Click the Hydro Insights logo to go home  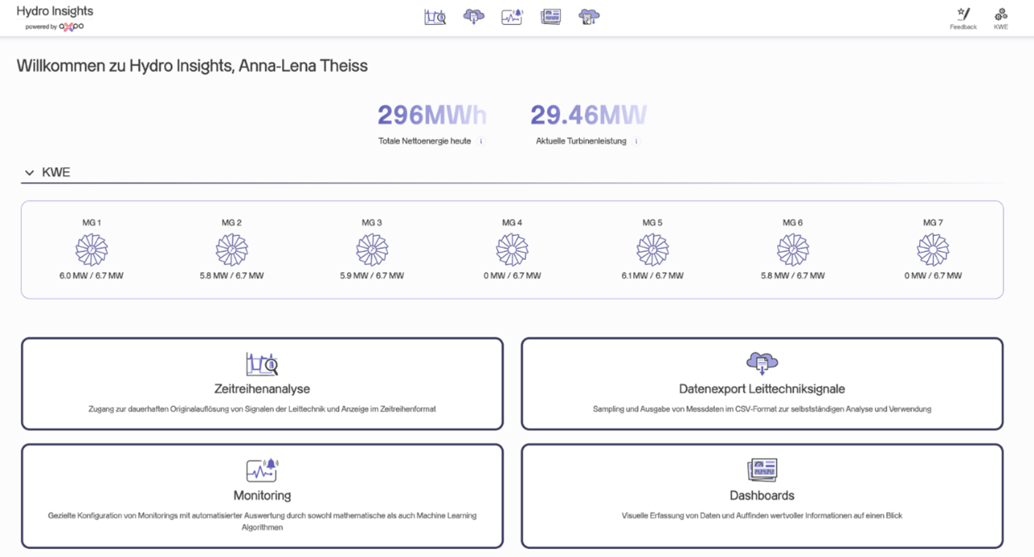pos(54,10)
